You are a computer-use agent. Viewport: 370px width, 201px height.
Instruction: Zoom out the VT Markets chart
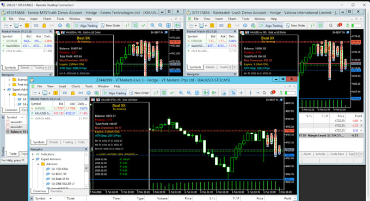[x=189, y=93]
